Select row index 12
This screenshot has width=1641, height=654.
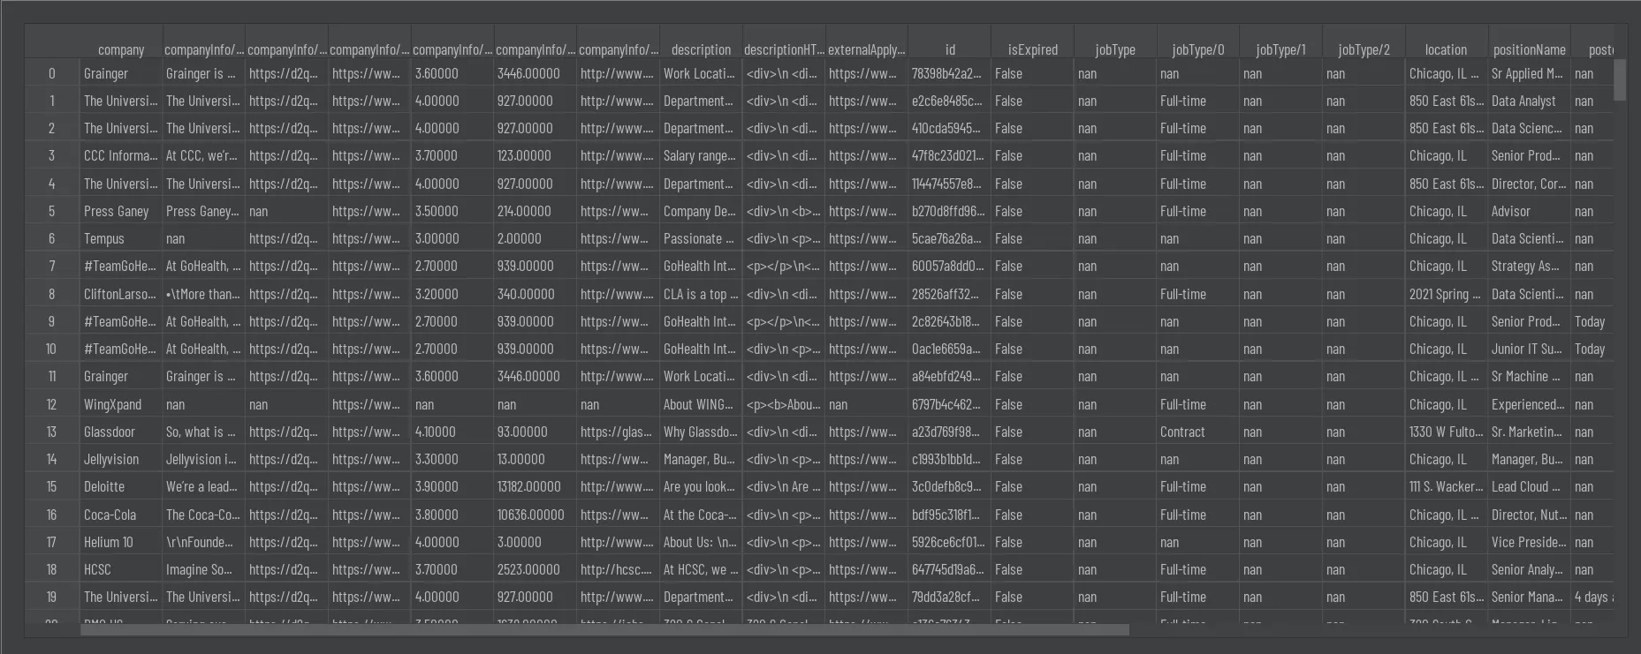[x=51, y=404]
